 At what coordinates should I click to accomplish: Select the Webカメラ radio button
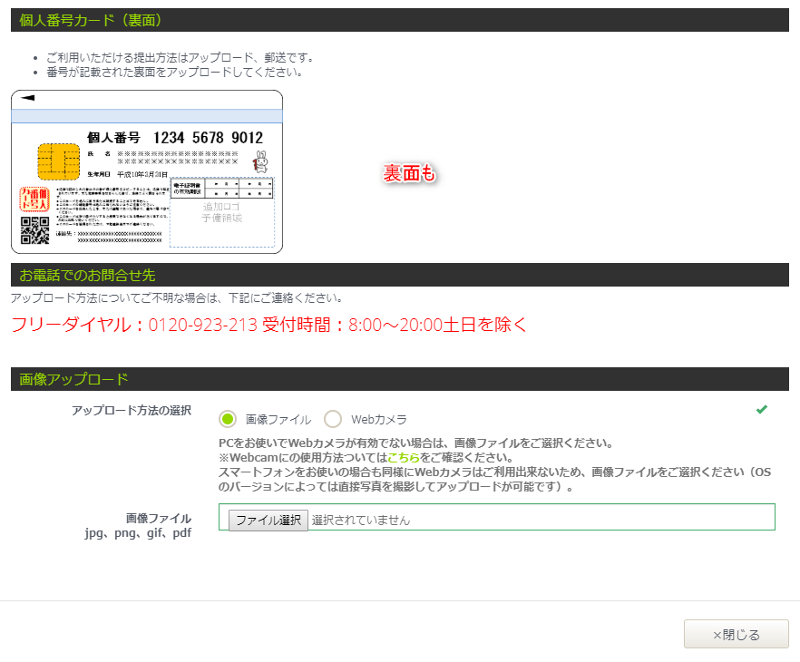(x=333, y=419)
